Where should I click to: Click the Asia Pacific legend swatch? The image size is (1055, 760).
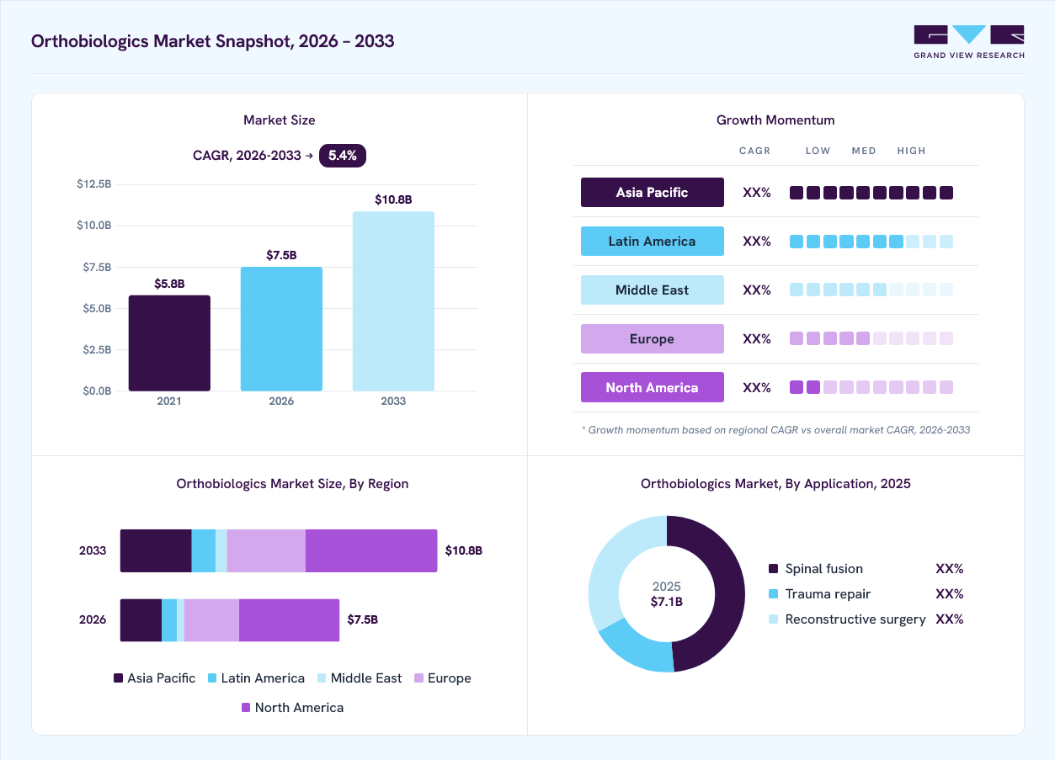pyautogui.click(x=118, y=678)
